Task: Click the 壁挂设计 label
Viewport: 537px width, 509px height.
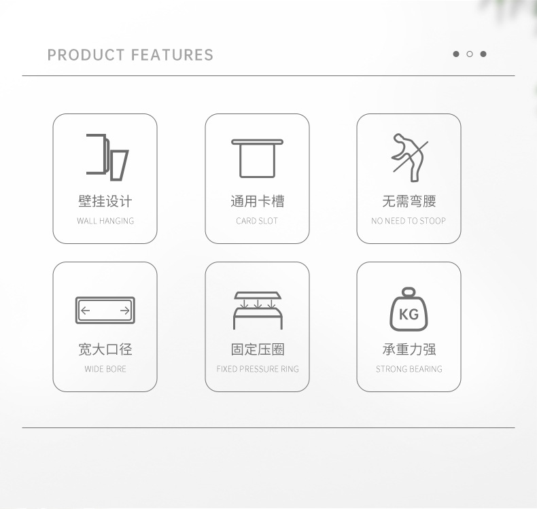Action: coord(105,201)
